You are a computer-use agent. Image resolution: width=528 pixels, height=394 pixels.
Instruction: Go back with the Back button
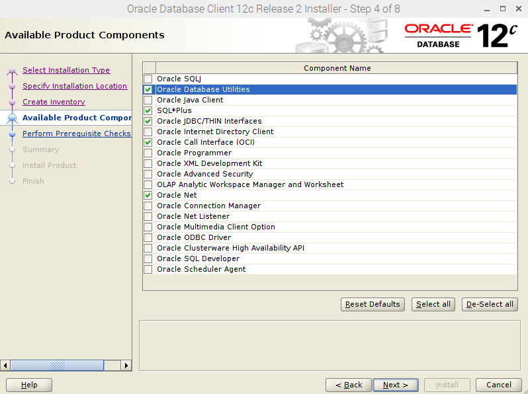click(349, 385)
